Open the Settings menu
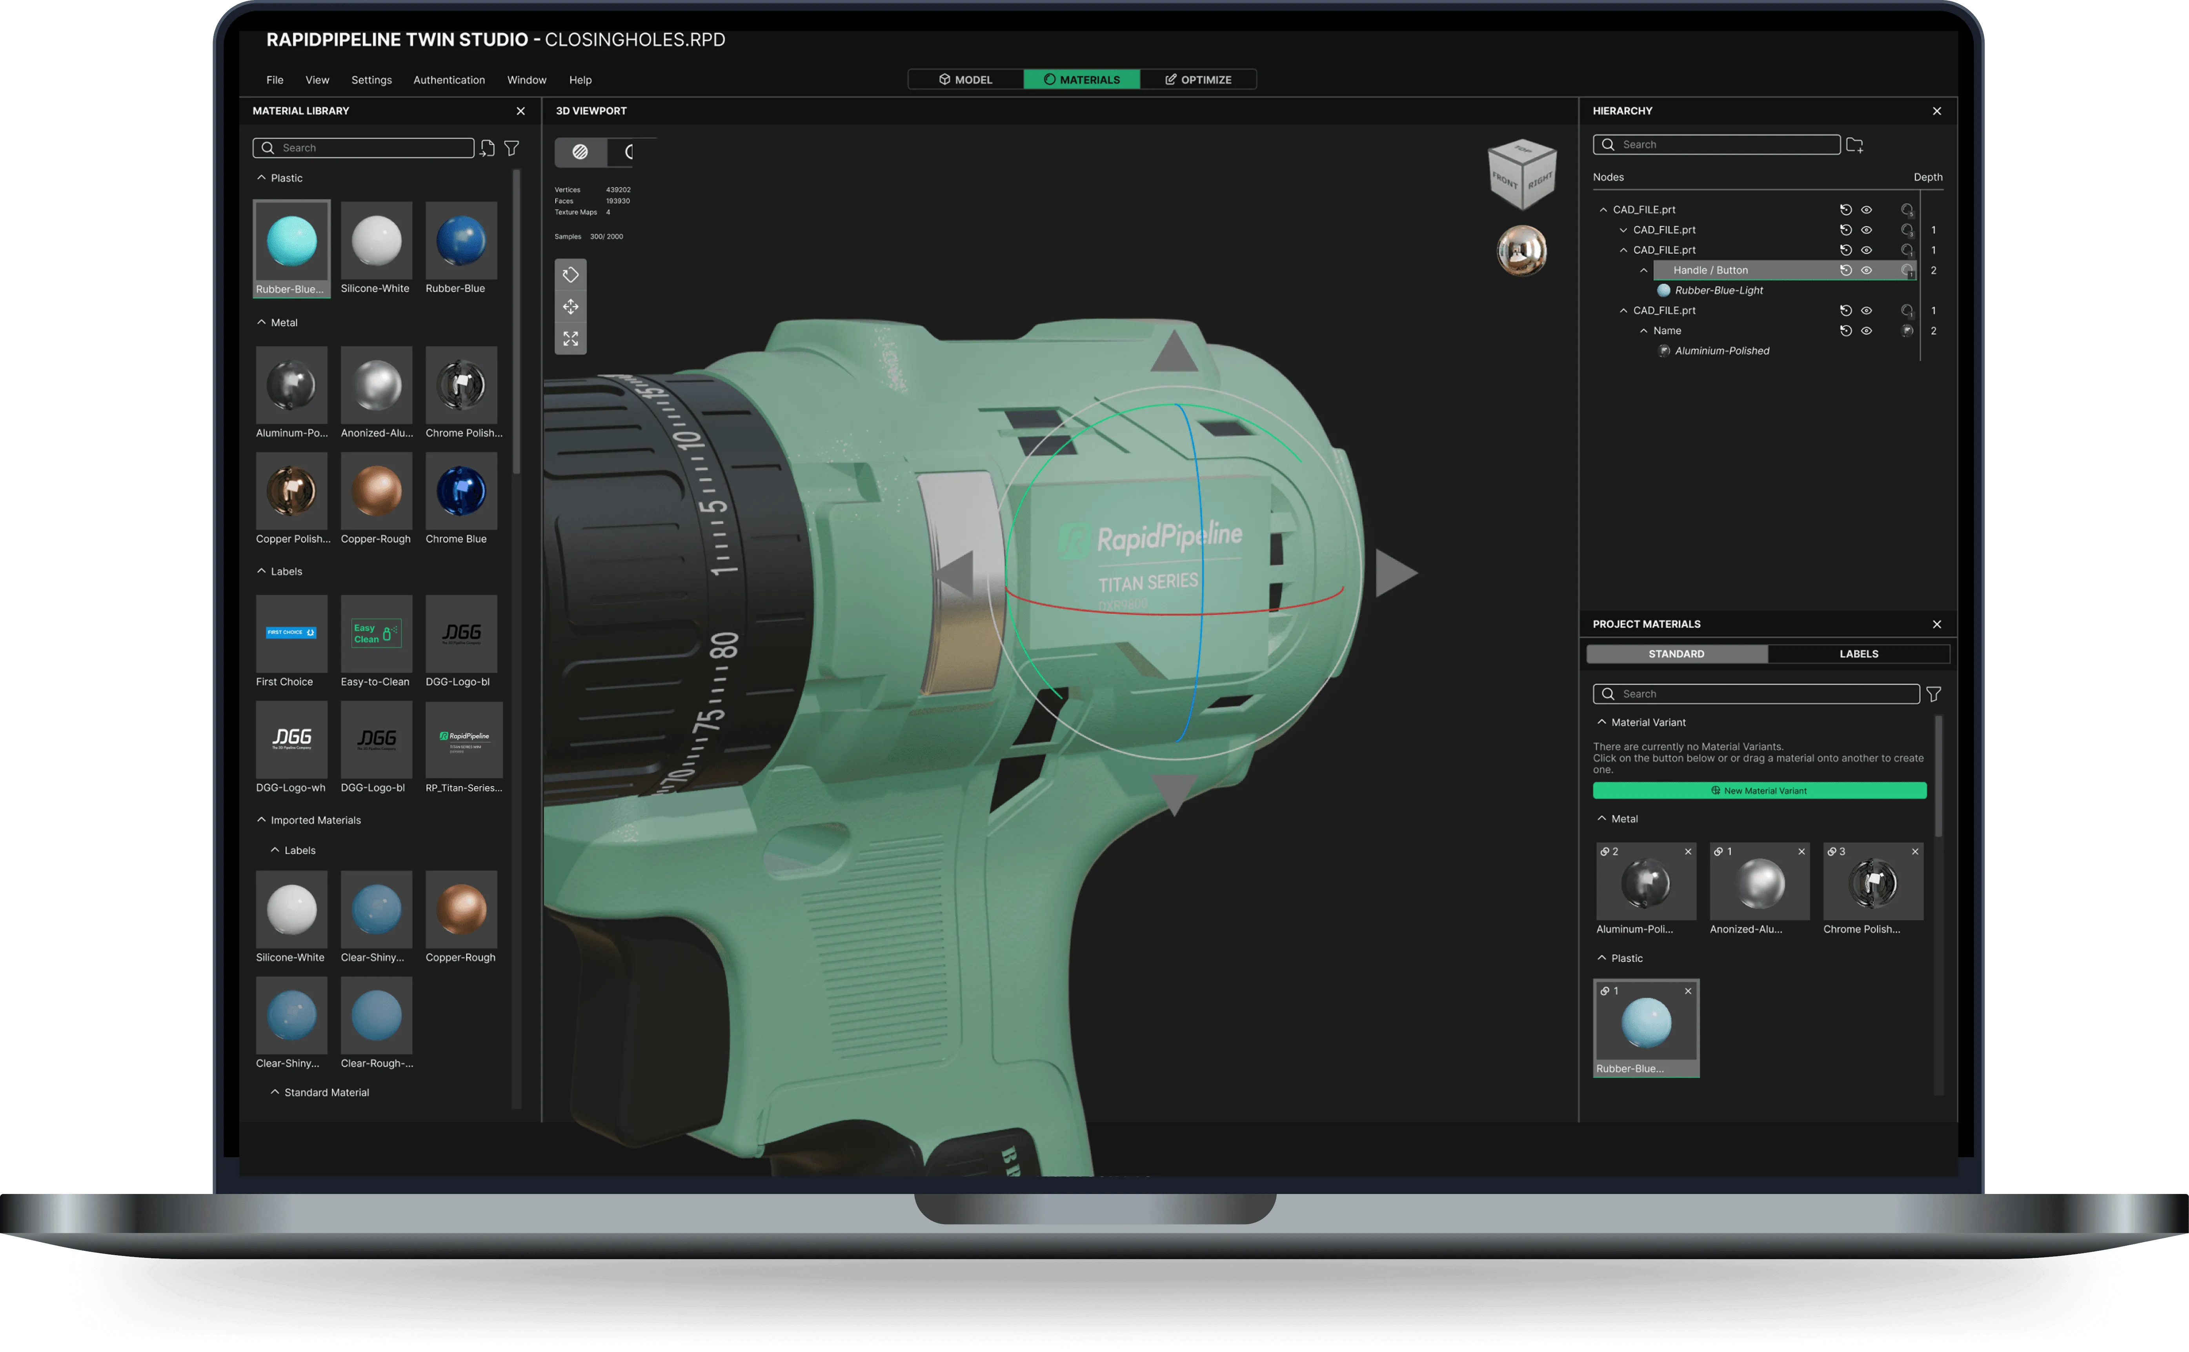Screen dimensions: 2189x1352 [x=371, y=80]
